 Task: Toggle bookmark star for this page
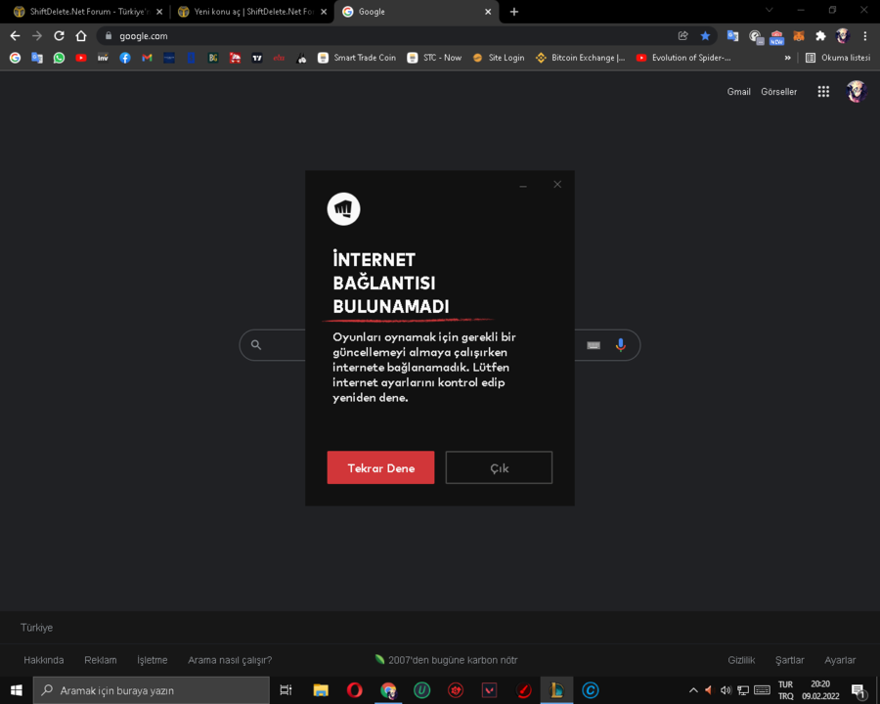[x=705, y=36]
